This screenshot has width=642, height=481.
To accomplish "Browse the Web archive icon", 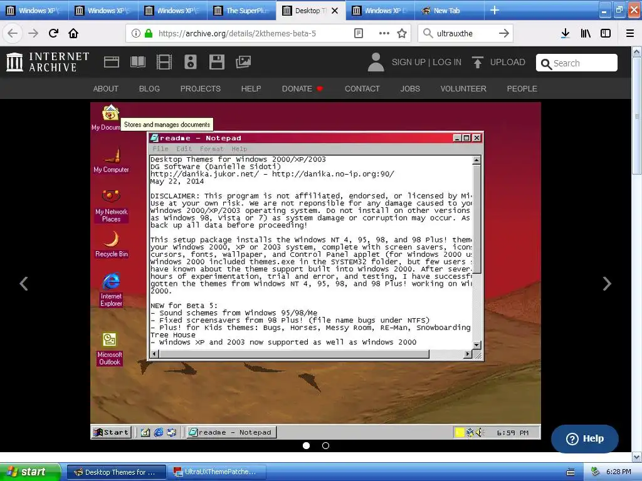I will (x=112, y=62).
